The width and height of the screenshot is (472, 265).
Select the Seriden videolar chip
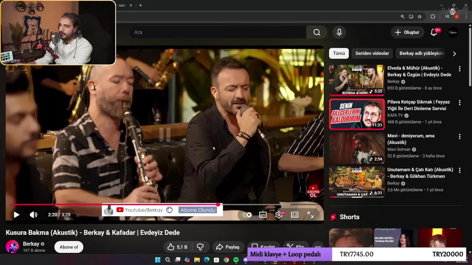pos(372,53)
